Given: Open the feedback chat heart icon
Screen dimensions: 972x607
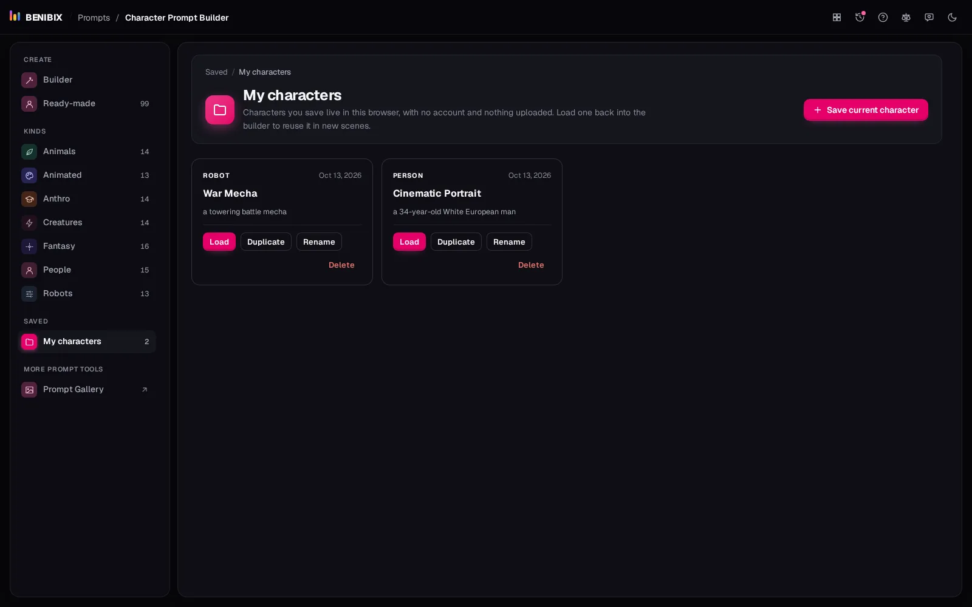Looking at the screenshot, I should coord(929,18).
